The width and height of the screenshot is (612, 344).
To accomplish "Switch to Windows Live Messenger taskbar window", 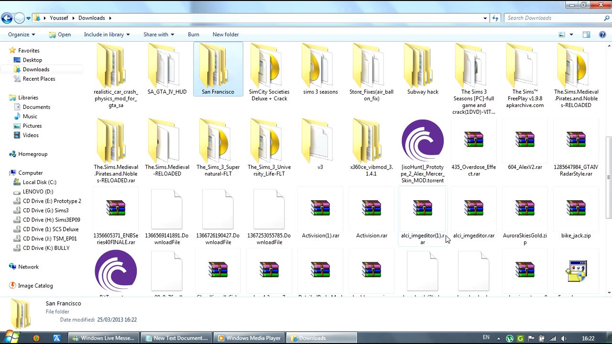I will 103,338.
